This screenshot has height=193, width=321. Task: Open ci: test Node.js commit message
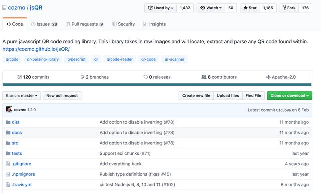137,185
